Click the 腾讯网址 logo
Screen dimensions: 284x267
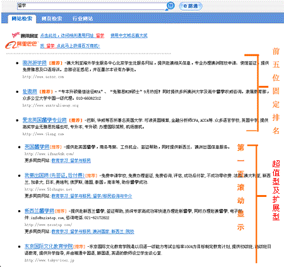tap(25, 35)
